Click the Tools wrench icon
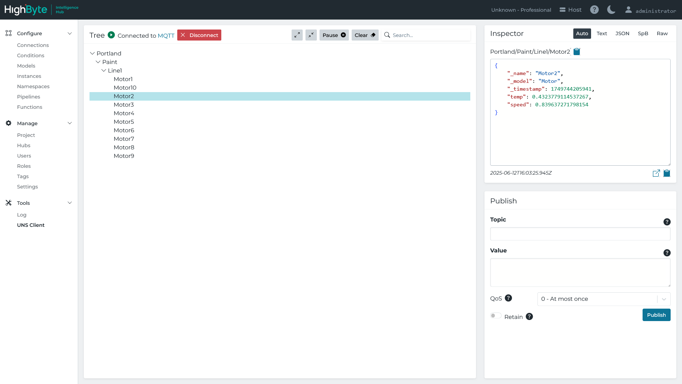This screenshot has height=384, width=682. pyautogui.click(x=9, y=203)
